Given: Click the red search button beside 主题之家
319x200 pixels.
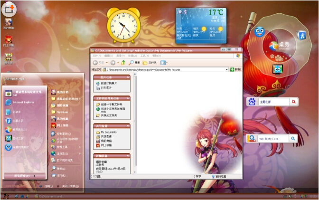Looking at the screenshot, I should coord(293,102).
